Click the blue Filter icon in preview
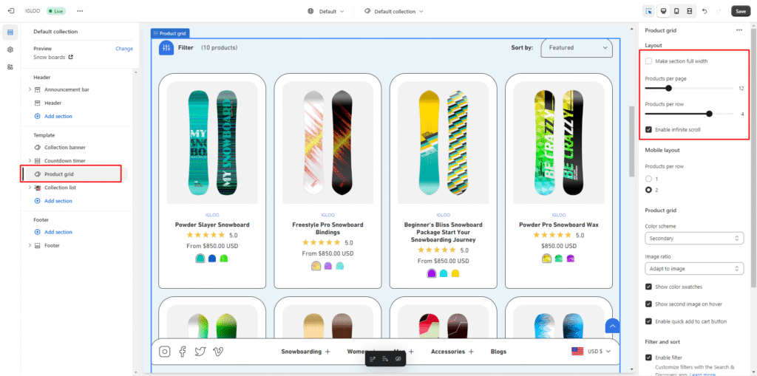This screenshot has width=757, height=376. tap(166, 48)
